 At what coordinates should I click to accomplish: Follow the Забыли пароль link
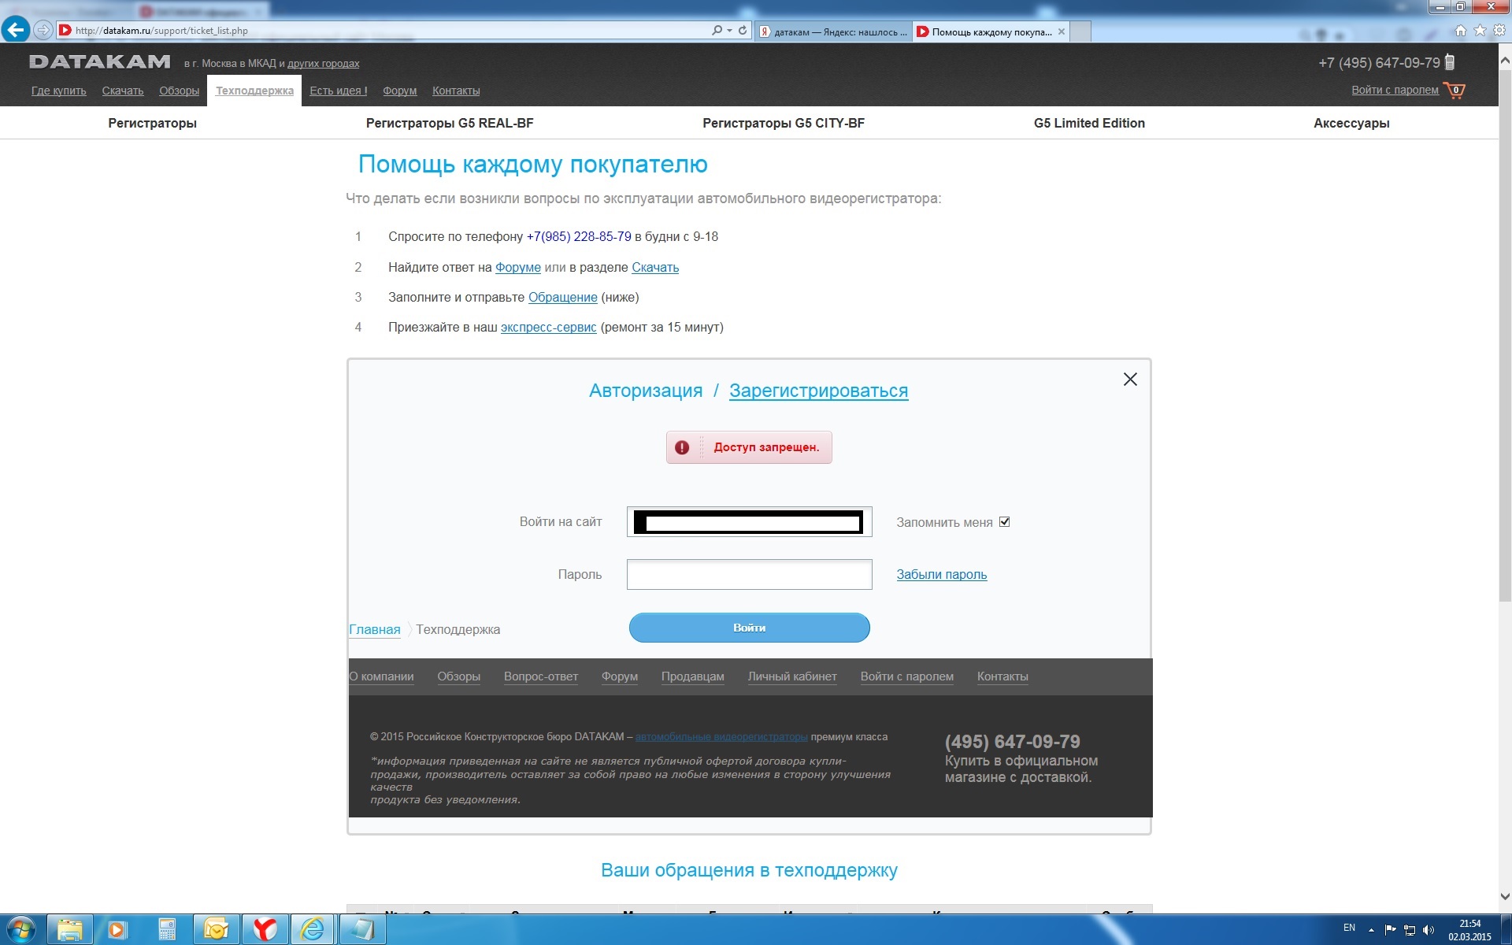tap(941, 575)
